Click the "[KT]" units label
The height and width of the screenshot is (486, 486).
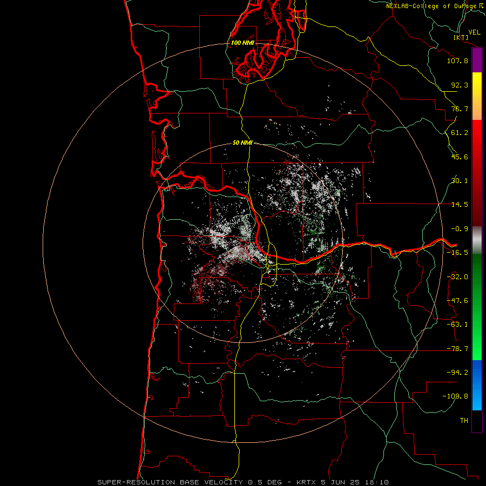[x=461, y=37]
